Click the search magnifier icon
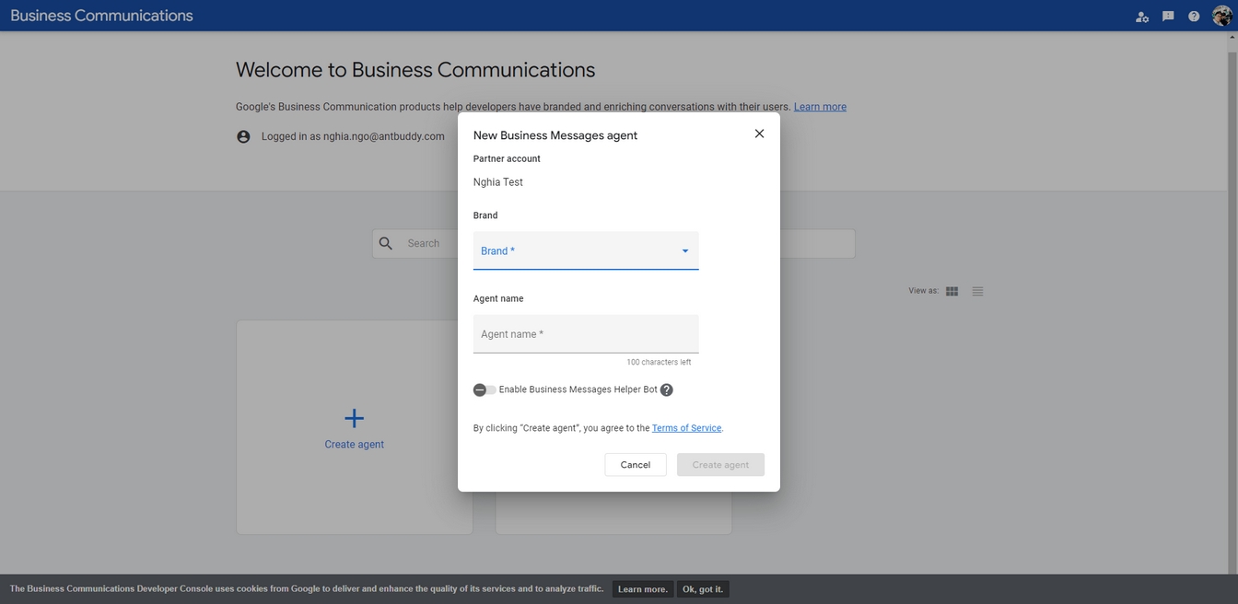 (386, 244)
